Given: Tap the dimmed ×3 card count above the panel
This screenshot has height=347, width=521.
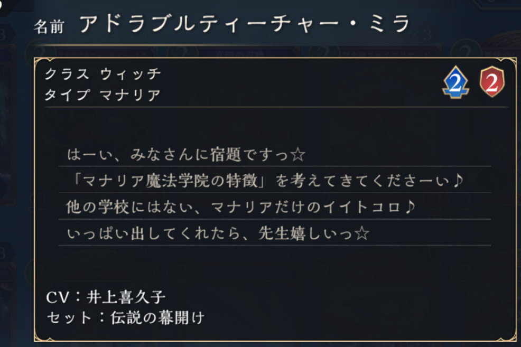Looking at the screenshot, I should click(420, 34).
